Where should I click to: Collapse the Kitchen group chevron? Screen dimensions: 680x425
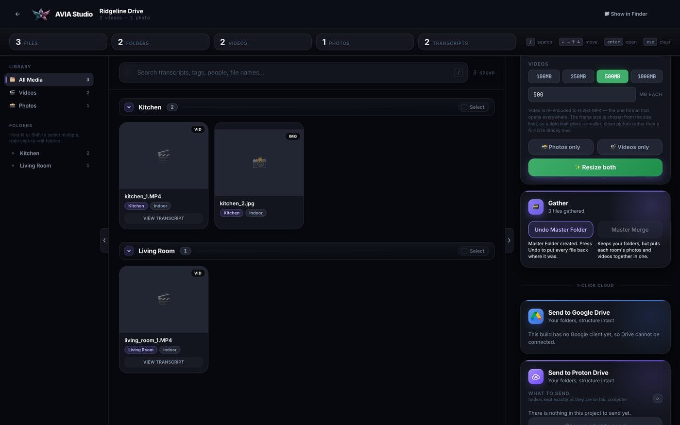pos(129,107)
